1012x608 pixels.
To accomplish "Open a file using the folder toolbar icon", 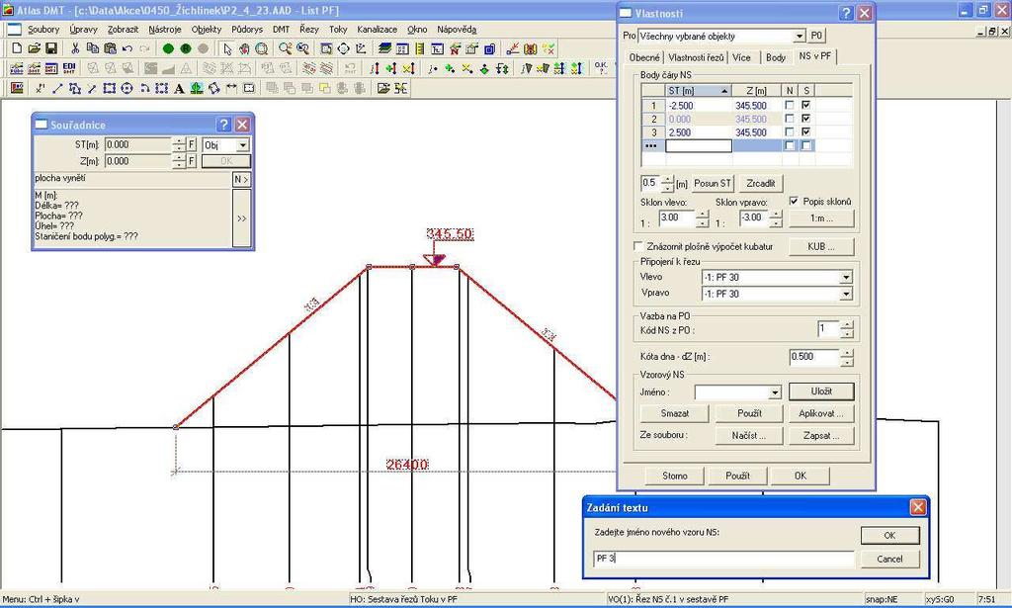I will 35,48.
